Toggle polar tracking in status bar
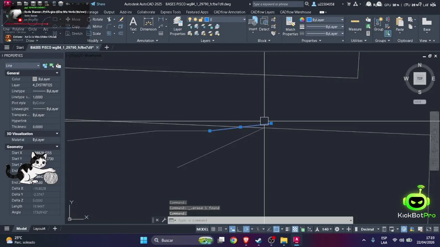This screenshot has height=247, width=440. pyautogui.click(x=246, y=229)
